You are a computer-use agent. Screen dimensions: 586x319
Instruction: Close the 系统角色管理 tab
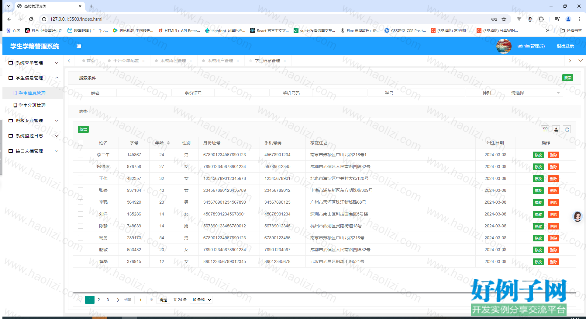[x=191, y=61]
